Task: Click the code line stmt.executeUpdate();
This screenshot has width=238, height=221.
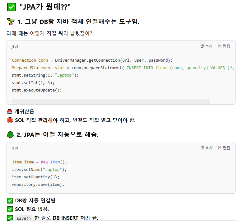Action: pos(37,90)
